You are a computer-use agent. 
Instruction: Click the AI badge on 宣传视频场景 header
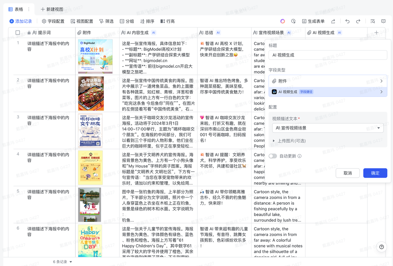point(289,32)
